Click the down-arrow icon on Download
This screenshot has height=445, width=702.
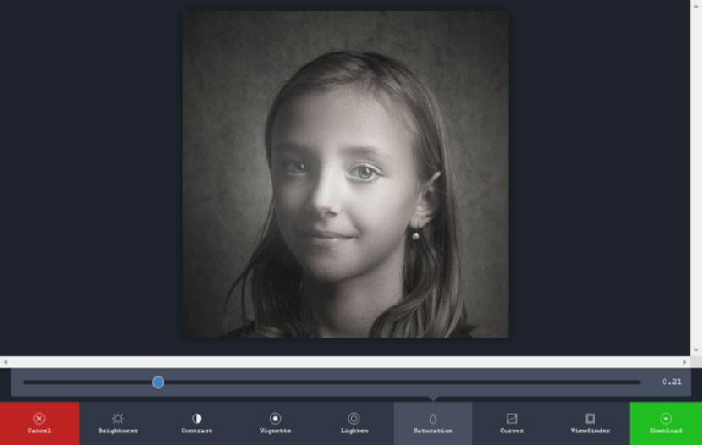pyautogui.click(x=666, y=418)
